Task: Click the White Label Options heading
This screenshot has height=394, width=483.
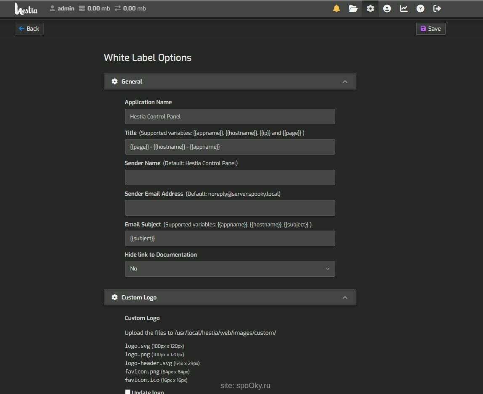Action: tap(148, 58)
